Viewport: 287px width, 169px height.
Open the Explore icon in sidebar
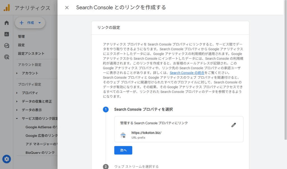[x=6, y=45]
